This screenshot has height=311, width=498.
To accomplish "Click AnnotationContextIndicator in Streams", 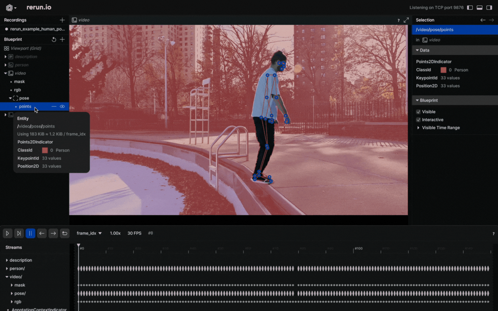I will [39, 309].
